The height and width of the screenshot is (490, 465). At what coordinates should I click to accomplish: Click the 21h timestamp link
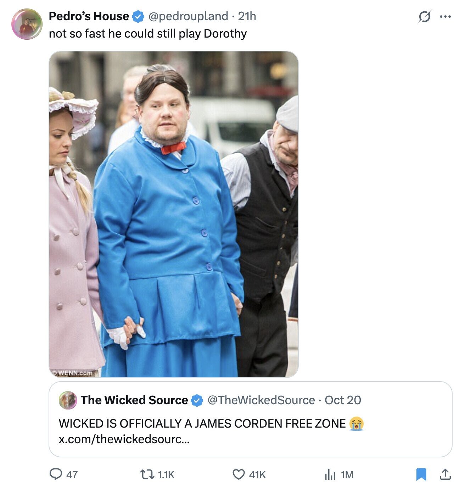[247, 16]
